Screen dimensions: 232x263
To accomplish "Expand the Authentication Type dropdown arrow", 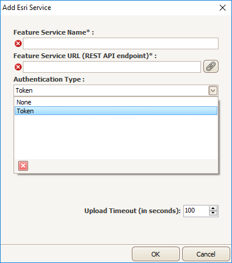I will (213, 90).
